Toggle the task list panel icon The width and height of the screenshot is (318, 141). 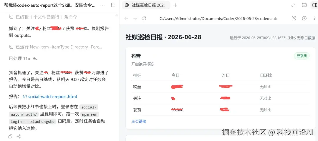[113, 5]
